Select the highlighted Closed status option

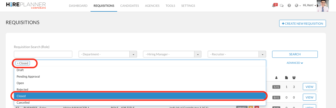pos(140,96)
